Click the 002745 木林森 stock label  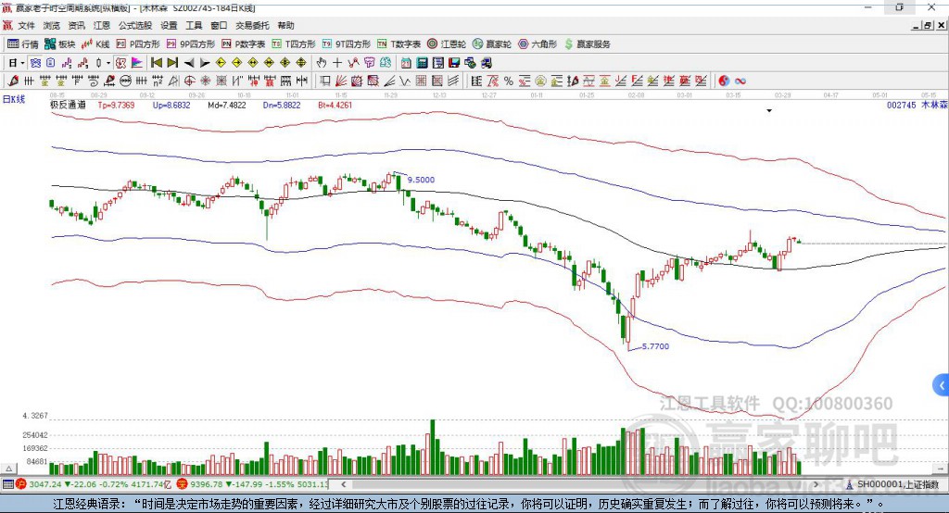coord(917,105)
